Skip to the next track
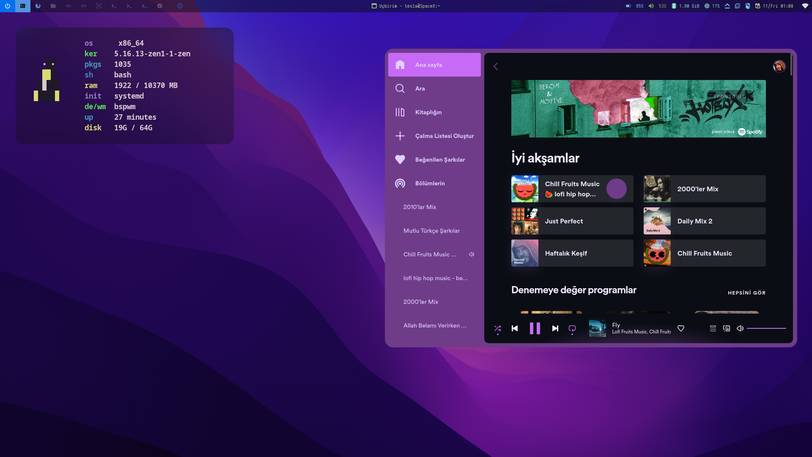812x457 pixels. point(555,328)
